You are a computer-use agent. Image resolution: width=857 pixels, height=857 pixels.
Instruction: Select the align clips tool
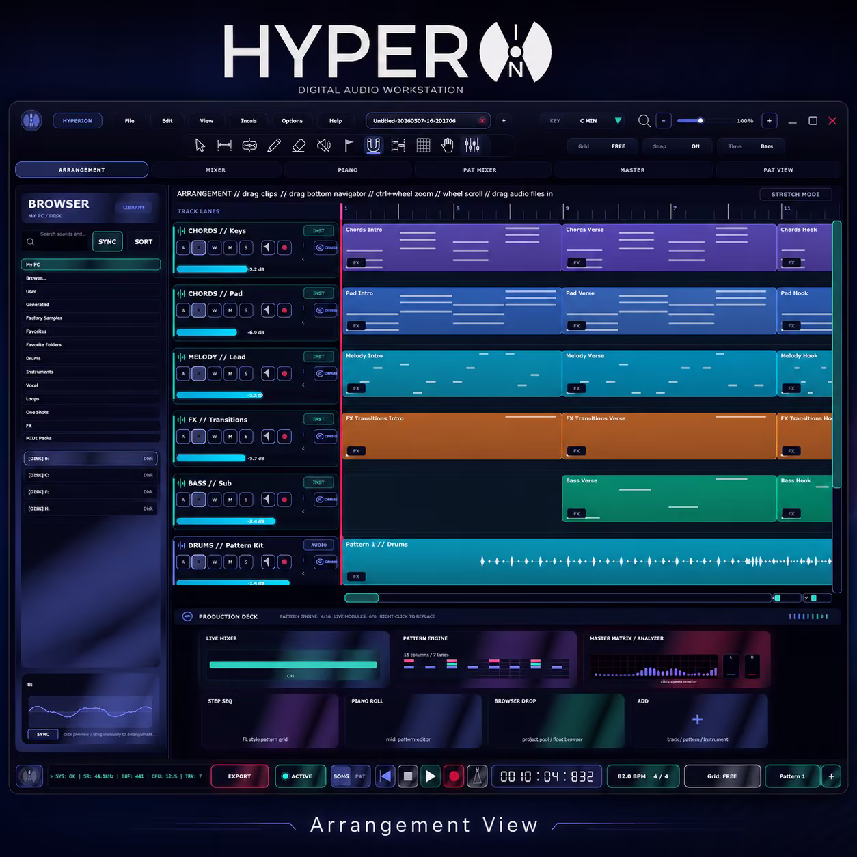pyautogui.click(x=398, y=145)
